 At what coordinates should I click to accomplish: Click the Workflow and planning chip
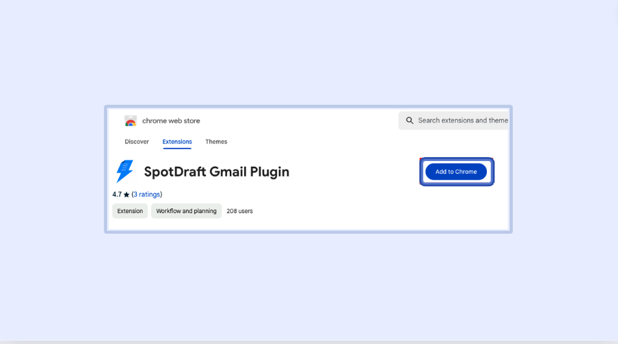click(186, 211)
